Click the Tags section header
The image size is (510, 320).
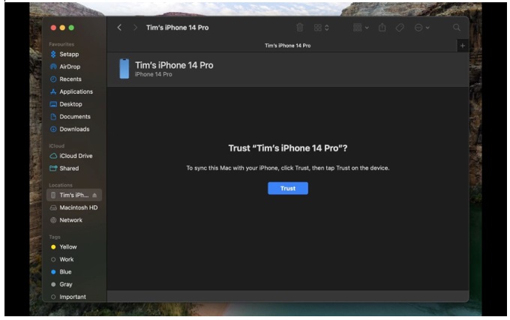tap(54, 237)
